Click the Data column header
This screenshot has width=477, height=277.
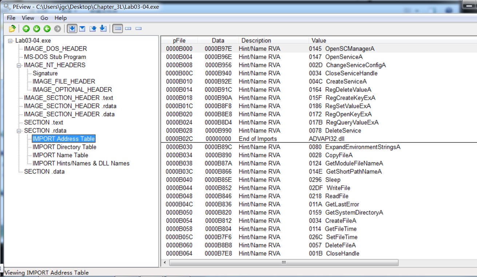click(x=218, y=40)
